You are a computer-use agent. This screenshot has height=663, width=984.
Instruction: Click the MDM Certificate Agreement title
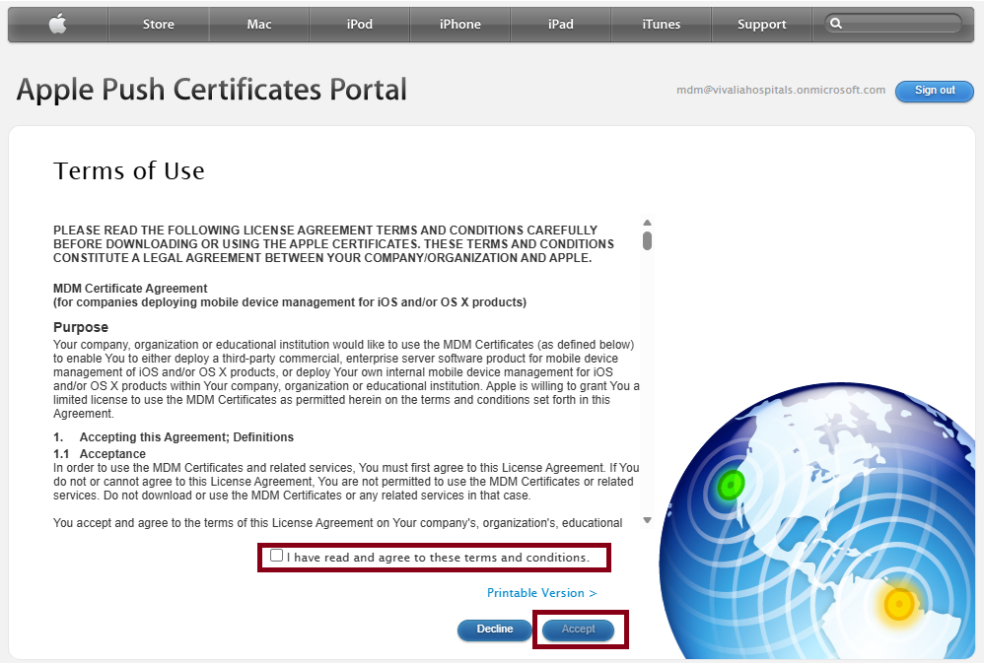click(130, 289)
